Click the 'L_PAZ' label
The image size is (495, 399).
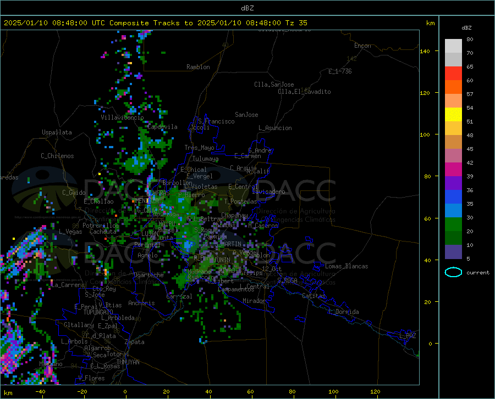click(x=408, y=336)
